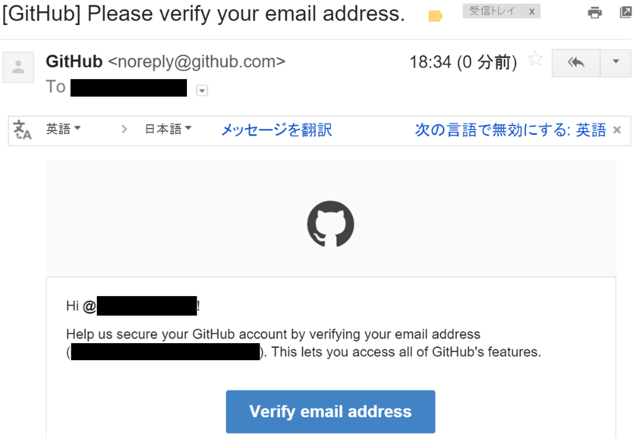Click the GitHub sender name
The image size is (633, 438).
point(74,61)
